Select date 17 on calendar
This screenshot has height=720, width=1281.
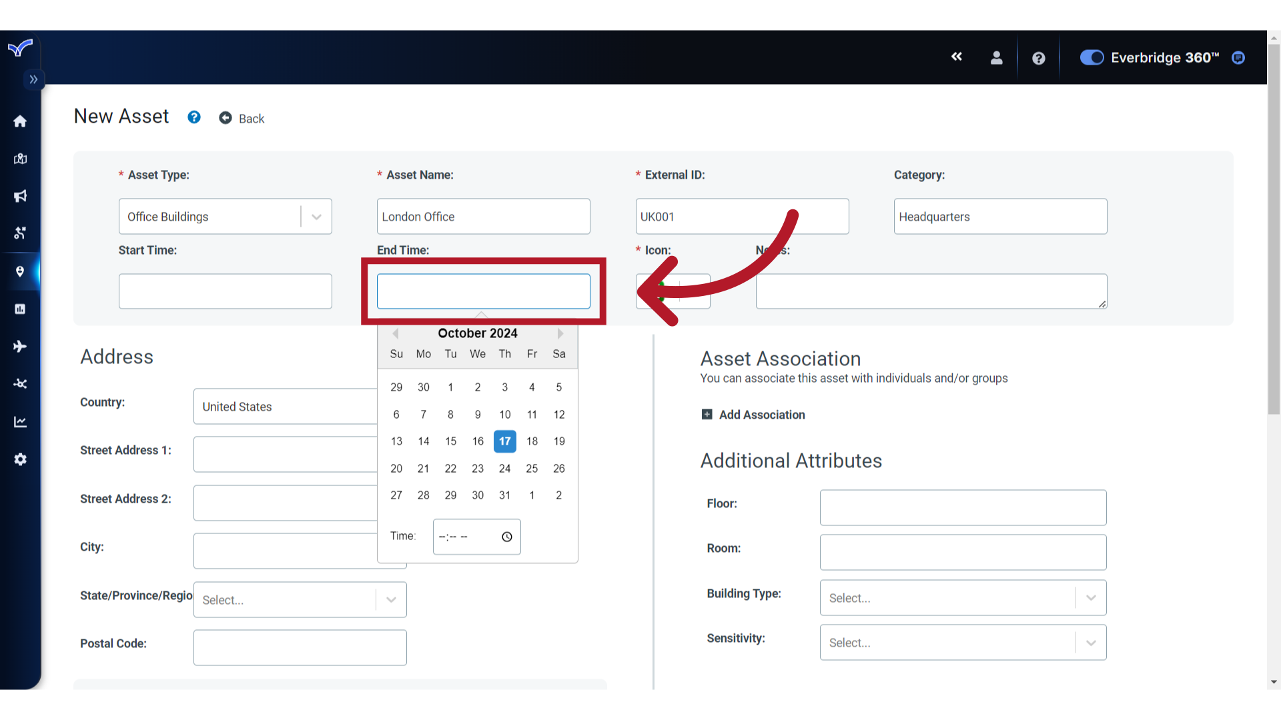point(505,441)
